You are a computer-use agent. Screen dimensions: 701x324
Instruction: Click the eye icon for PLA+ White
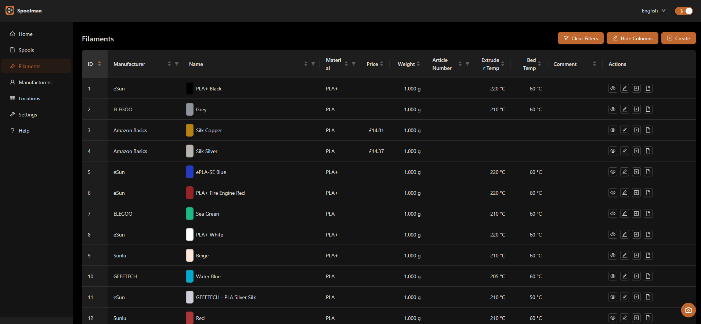pyautogui.click(x=613, y=234)
